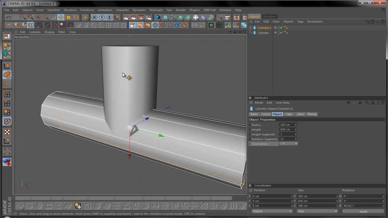Click the Undo arrow icon
This screenshot has height=218, width=388.
click(8, 18)
